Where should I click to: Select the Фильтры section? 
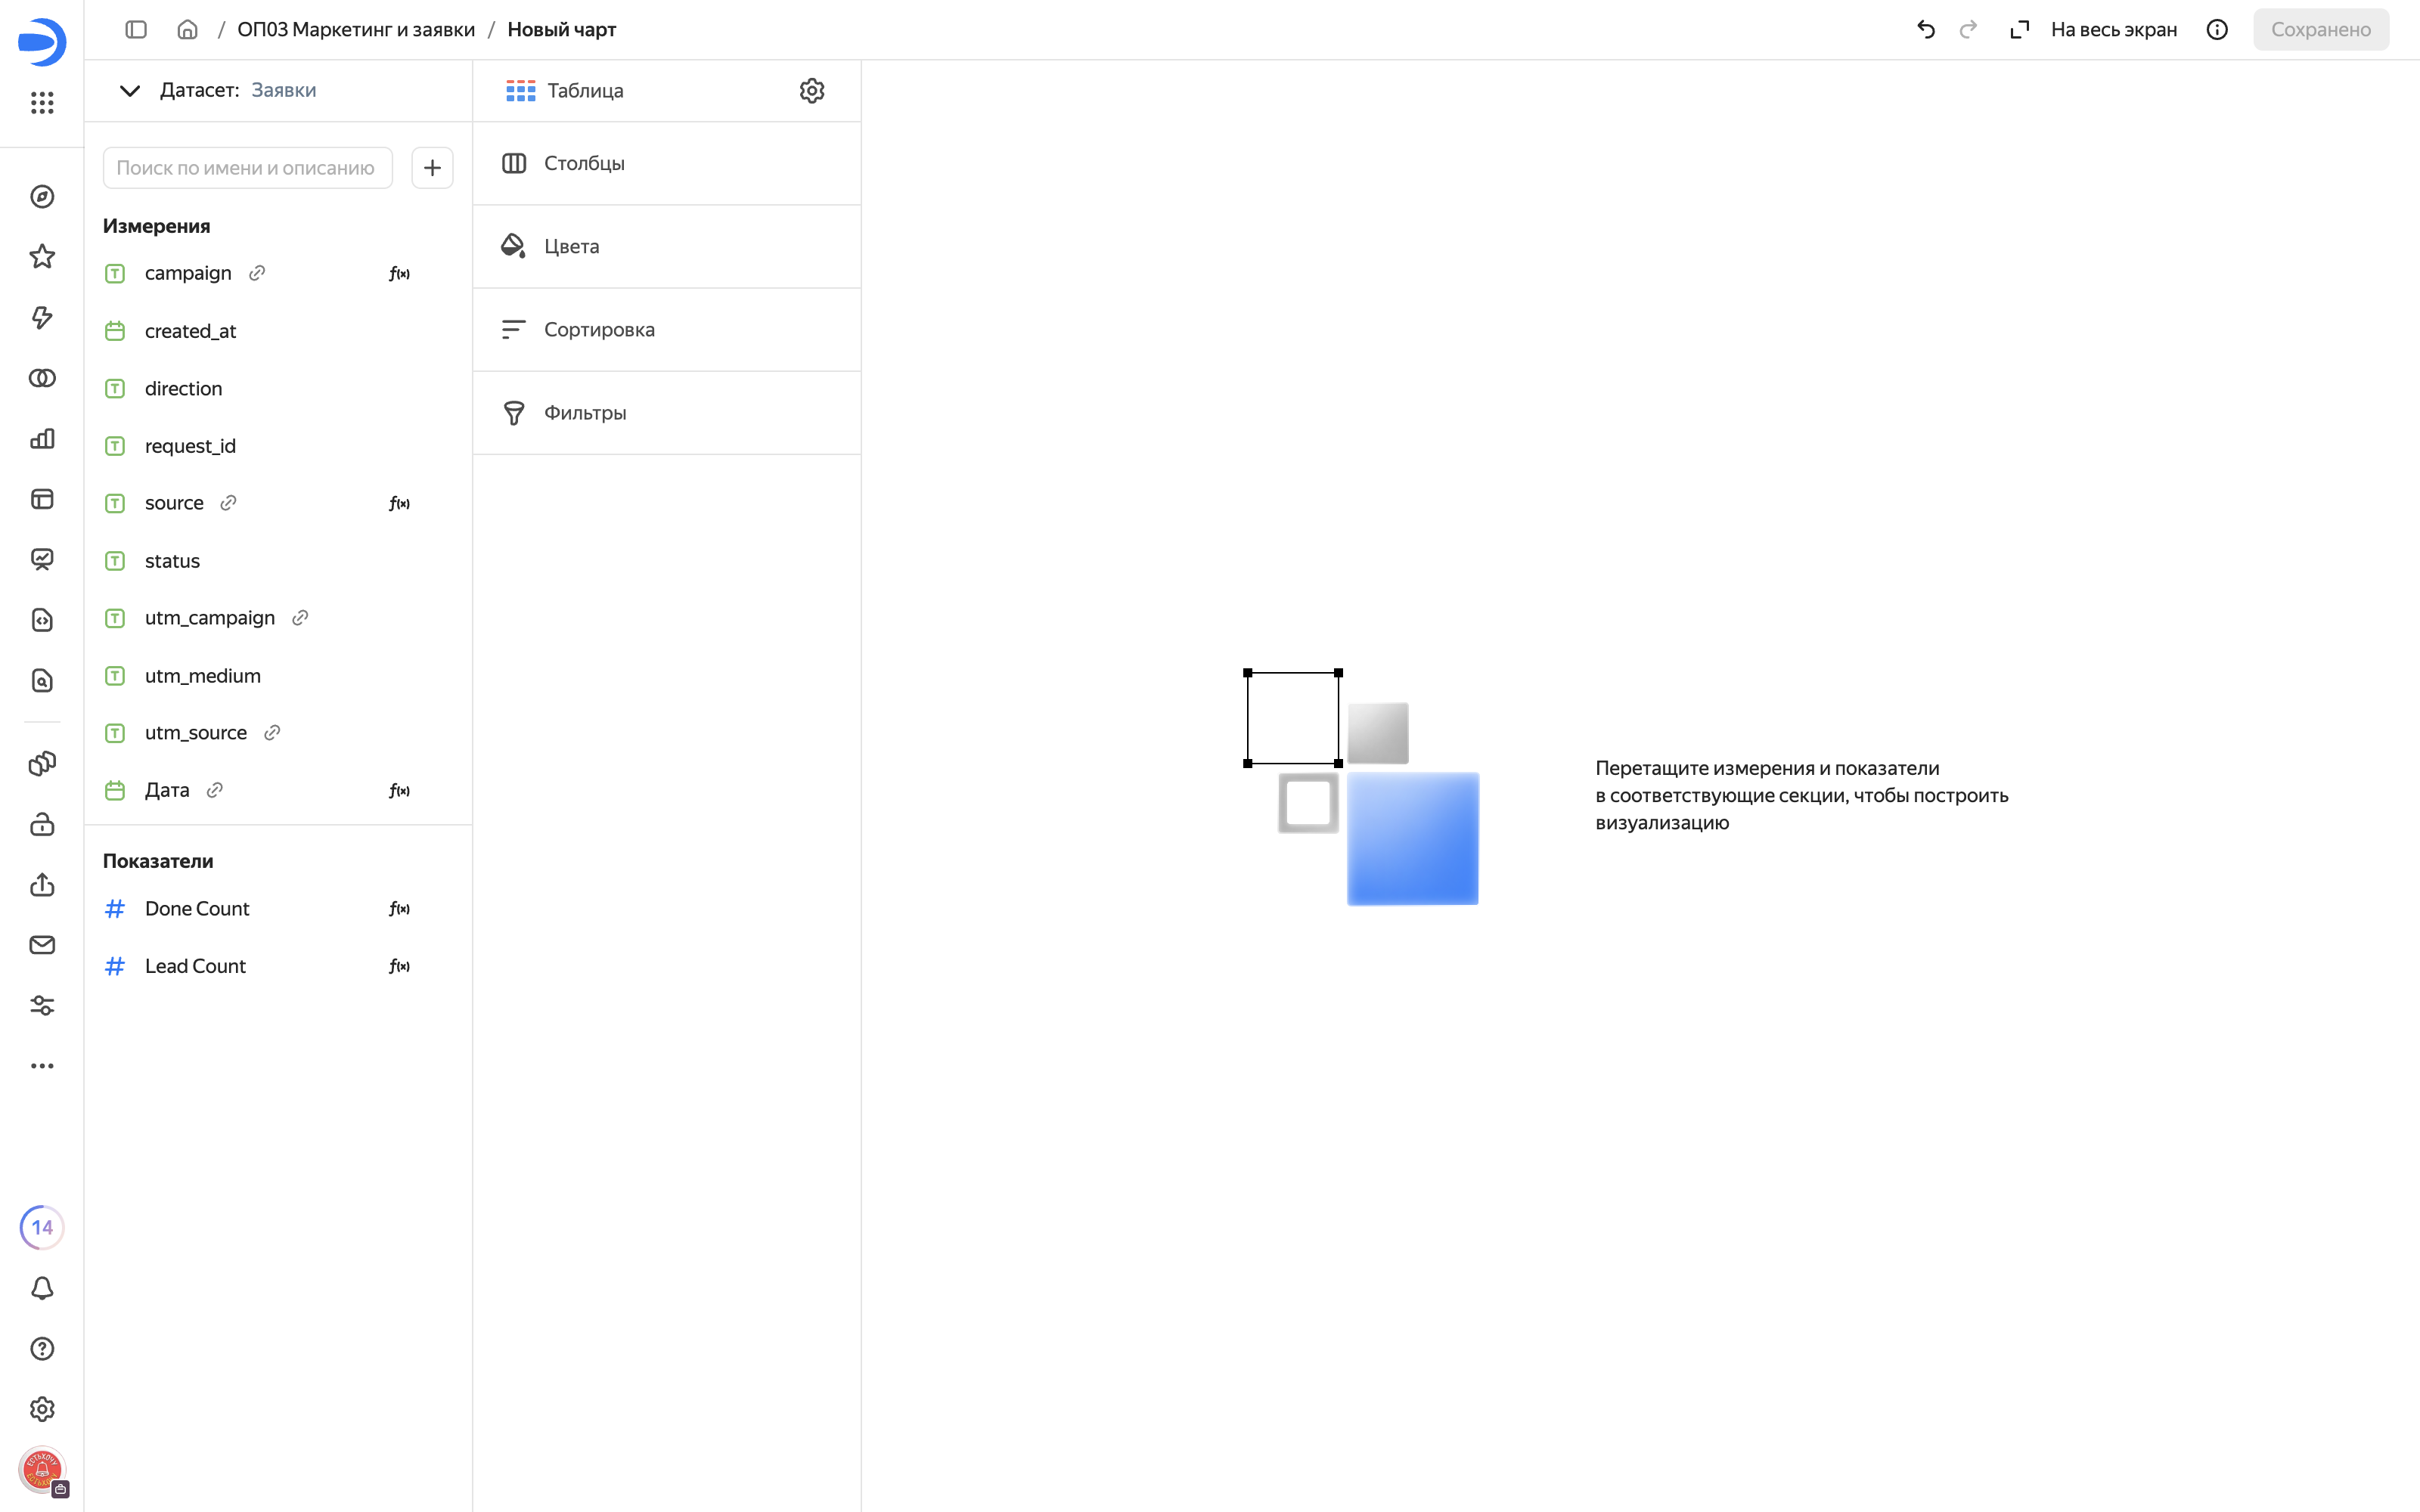coord(667,413)
